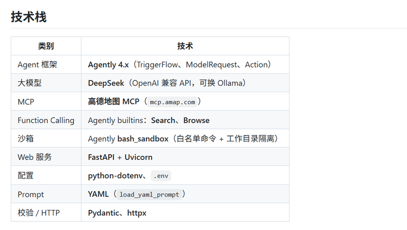
Task: Click the Agently bash_sandbox cell
Action: click(x=185, y=138)
